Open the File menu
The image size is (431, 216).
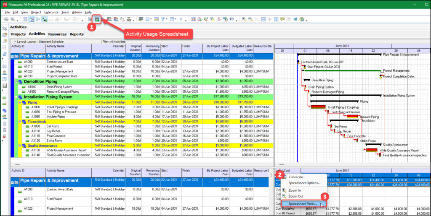(7, 12)
